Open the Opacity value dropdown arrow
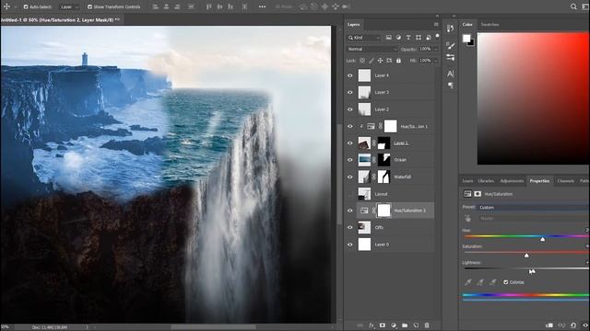590x331 pixels. (x=436, y=49)
